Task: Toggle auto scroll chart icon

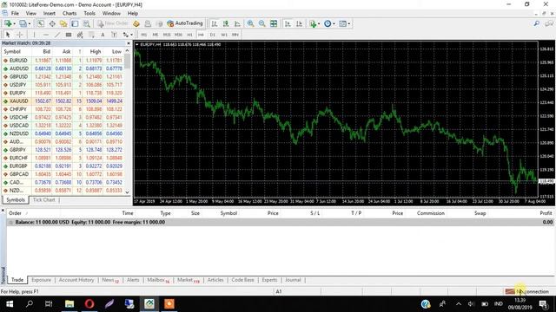Action: [288, 23]
